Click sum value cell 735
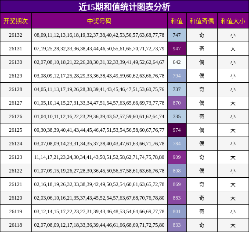 click(177, 116)
